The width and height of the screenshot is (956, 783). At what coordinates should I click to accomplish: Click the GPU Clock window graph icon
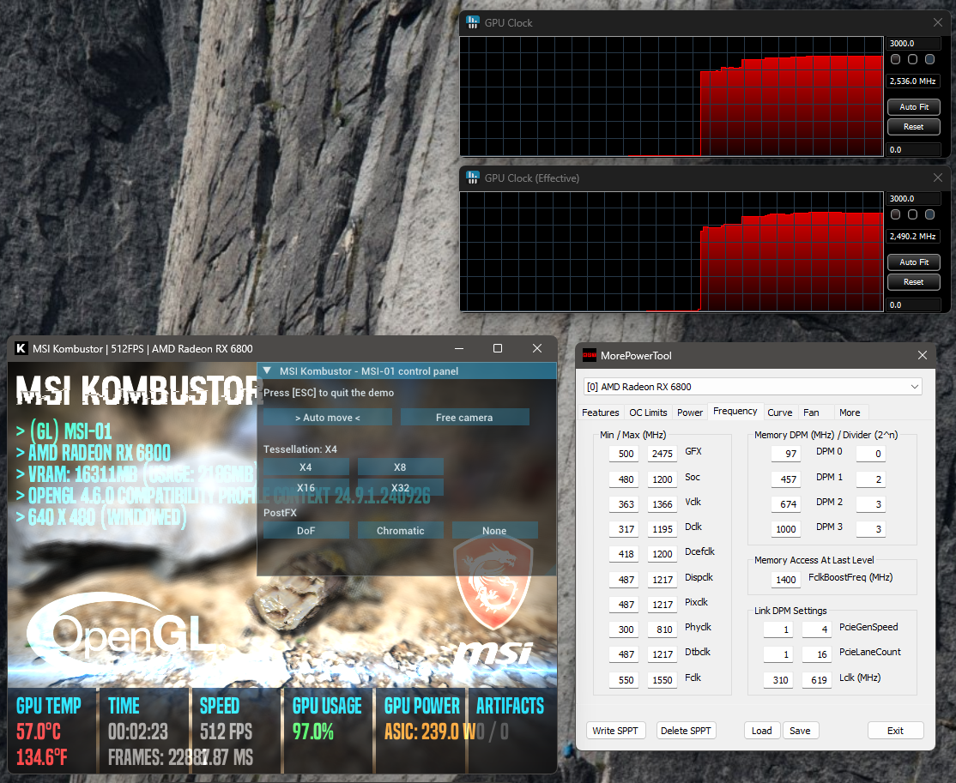473,22
